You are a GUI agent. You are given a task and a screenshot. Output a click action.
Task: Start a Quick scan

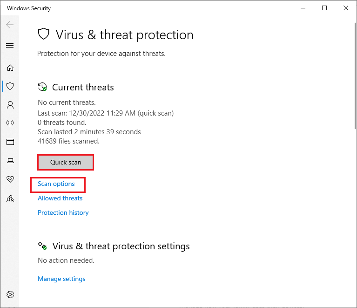click(x=66, y=162)
